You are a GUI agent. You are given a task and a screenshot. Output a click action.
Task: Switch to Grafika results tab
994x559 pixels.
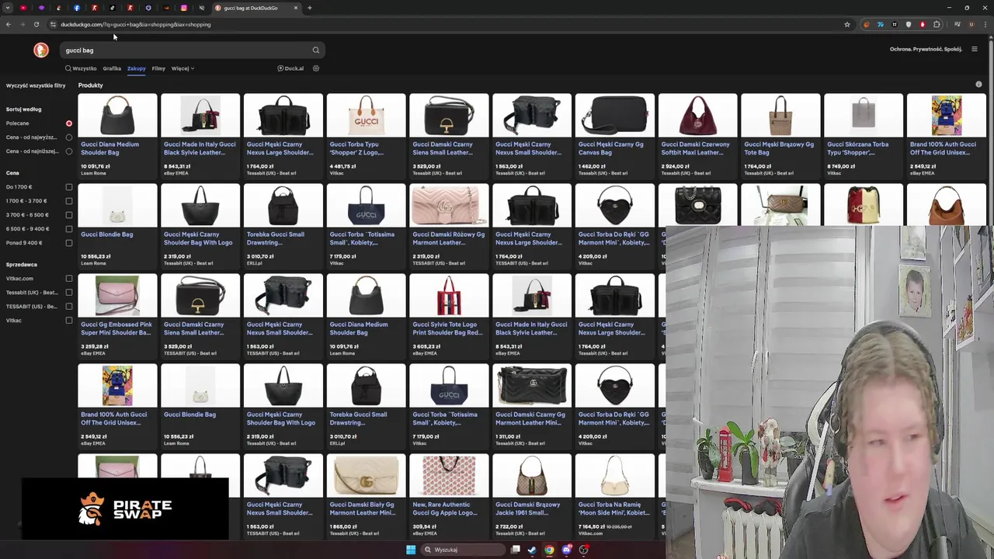(x=112, y=68)
